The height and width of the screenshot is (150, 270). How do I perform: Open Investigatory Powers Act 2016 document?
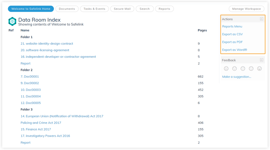tap(45, 136)
